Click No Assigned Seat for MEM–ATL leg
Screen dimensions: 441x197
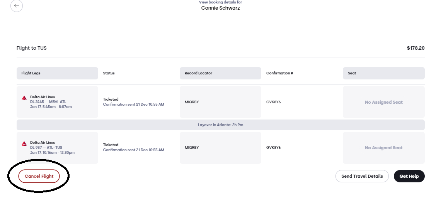pyautogui.click(x=384, y=102)
